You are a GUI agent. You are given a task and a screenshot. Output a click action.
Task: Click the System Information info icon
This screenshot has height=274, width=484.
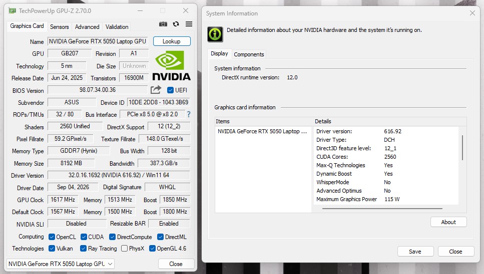[x=215, y=34]
